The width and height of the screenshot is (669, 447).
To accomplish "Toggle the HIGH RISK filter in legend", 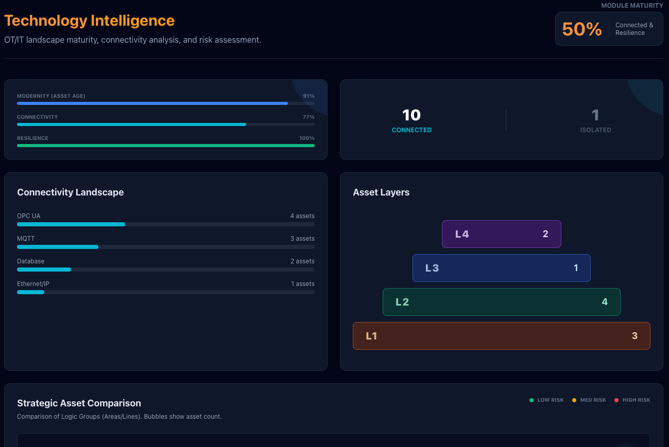I will pos(633,400).
